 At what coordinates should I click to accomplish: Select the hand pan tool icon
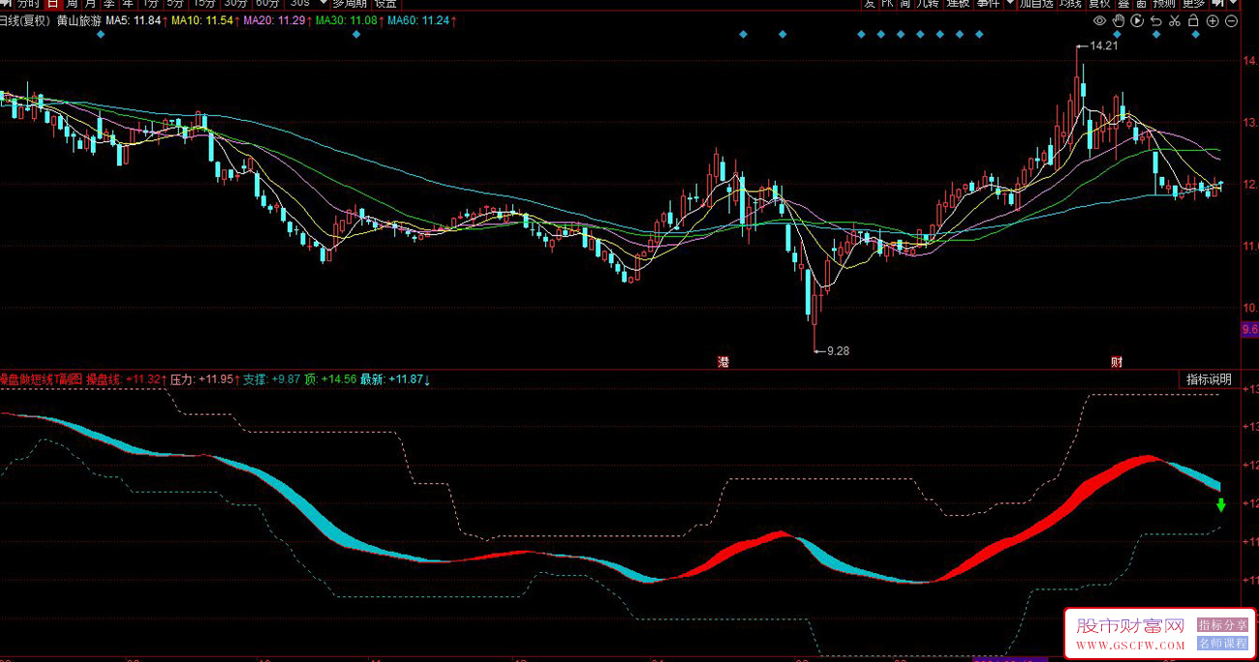tap(1119, 20)
